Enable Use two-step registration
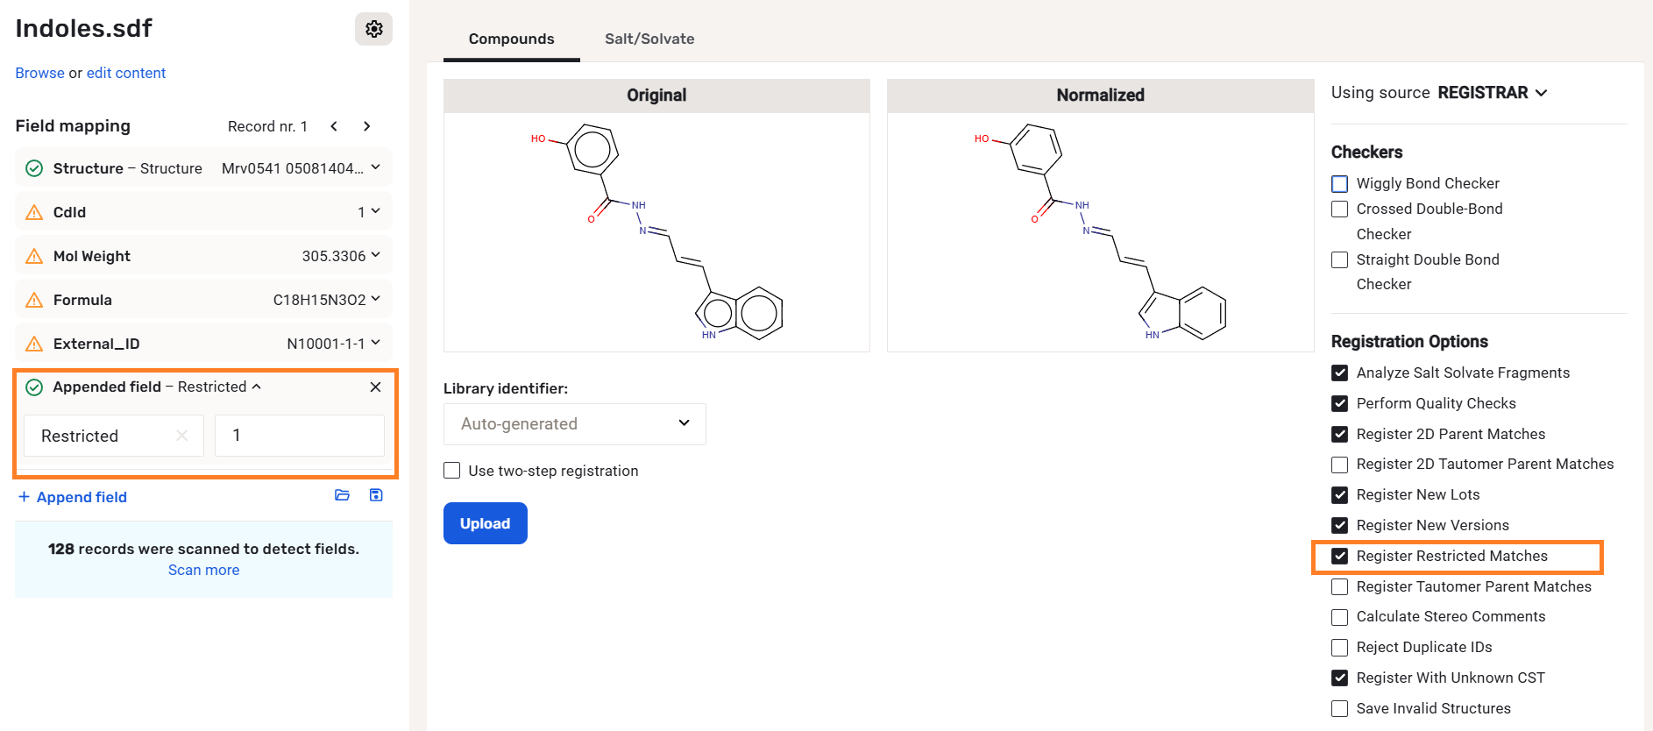 pos(452,471)
